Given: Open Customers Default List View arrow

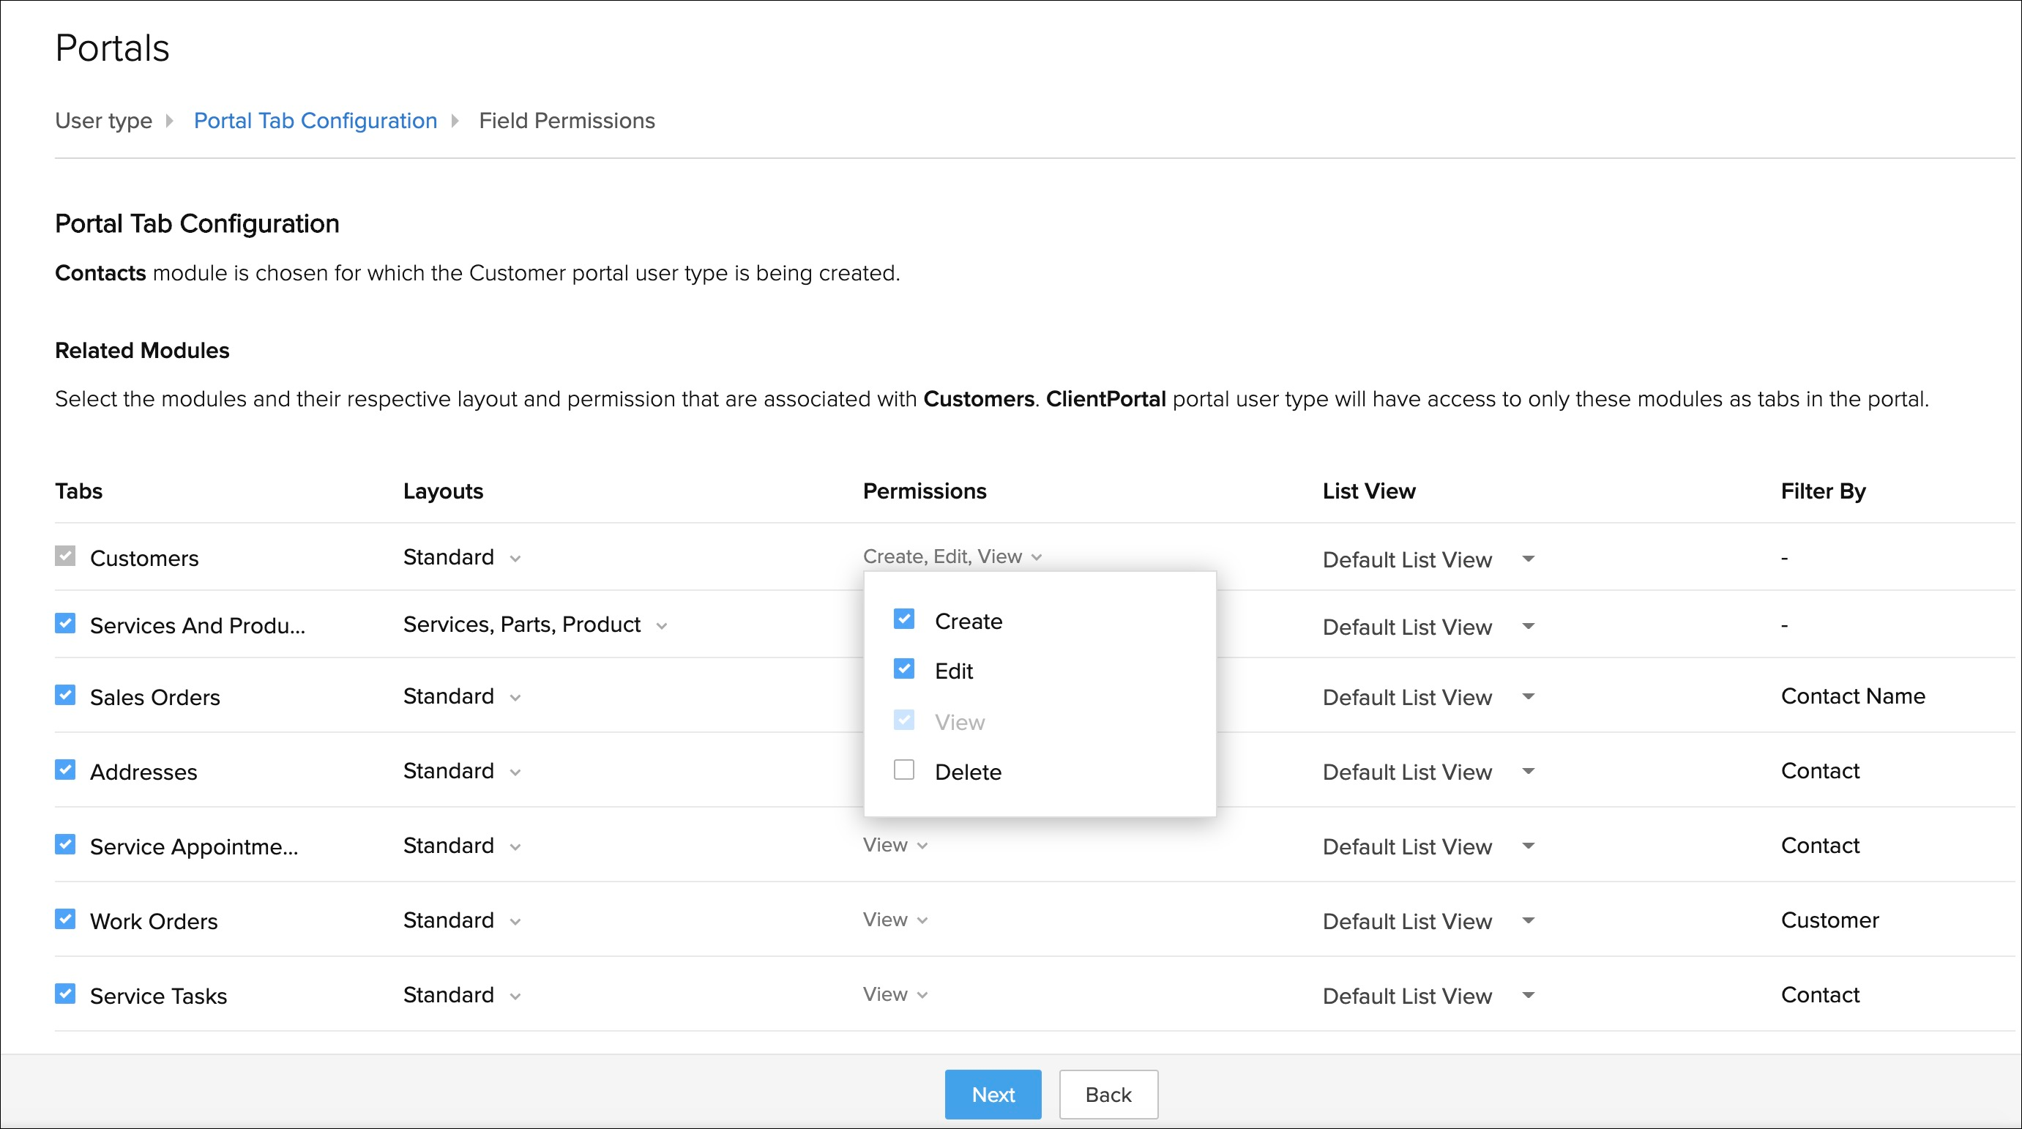Looking at the screenshot, I should pyautogui.click(x=1528, y=559).
